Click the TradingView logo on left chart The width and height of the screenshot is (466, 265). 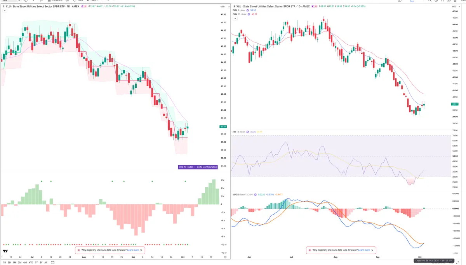tap(5, 251)
